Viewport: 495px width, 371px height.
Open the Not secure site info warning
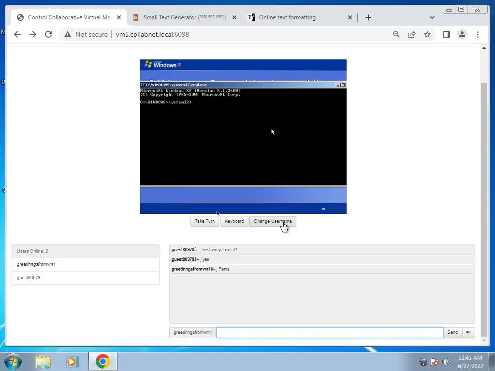point(86,34)
